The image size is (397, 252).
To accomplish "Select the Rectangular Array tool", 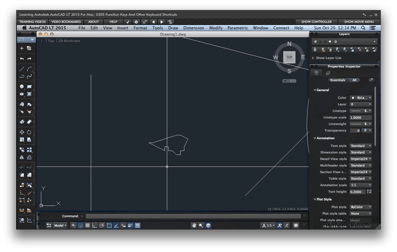I will click(x=29, y=150).
